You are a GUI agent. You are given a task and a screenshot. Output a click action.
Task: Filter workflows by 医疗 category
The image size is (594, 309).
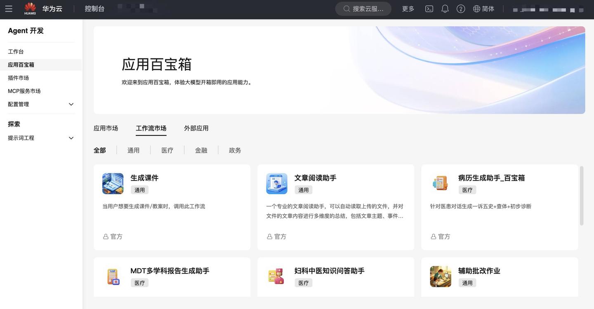[167, 150]
